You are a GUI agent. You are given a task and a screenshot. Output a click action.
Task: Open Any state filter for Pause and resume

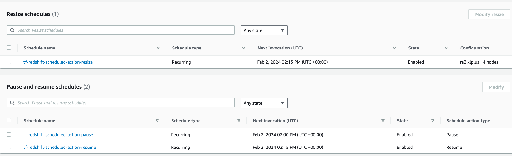pyautogui.click(x=264, y=103)
